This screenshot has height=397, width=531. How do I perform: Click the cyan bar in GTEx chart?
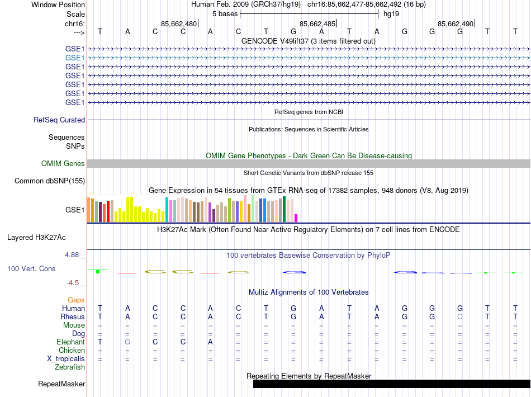167,210
